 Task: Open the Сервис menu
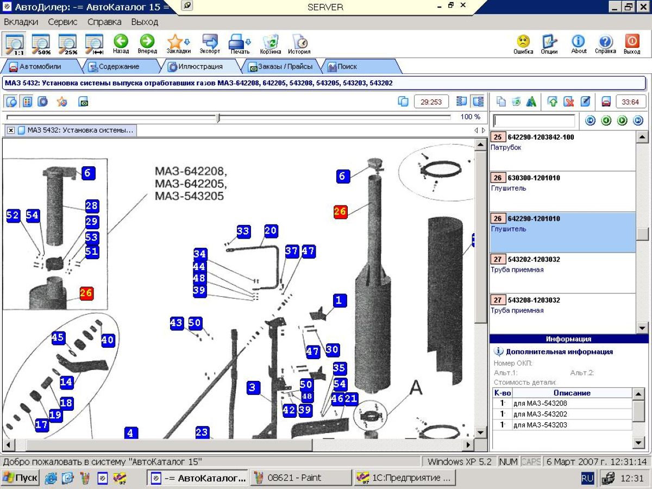pos(62,22)
